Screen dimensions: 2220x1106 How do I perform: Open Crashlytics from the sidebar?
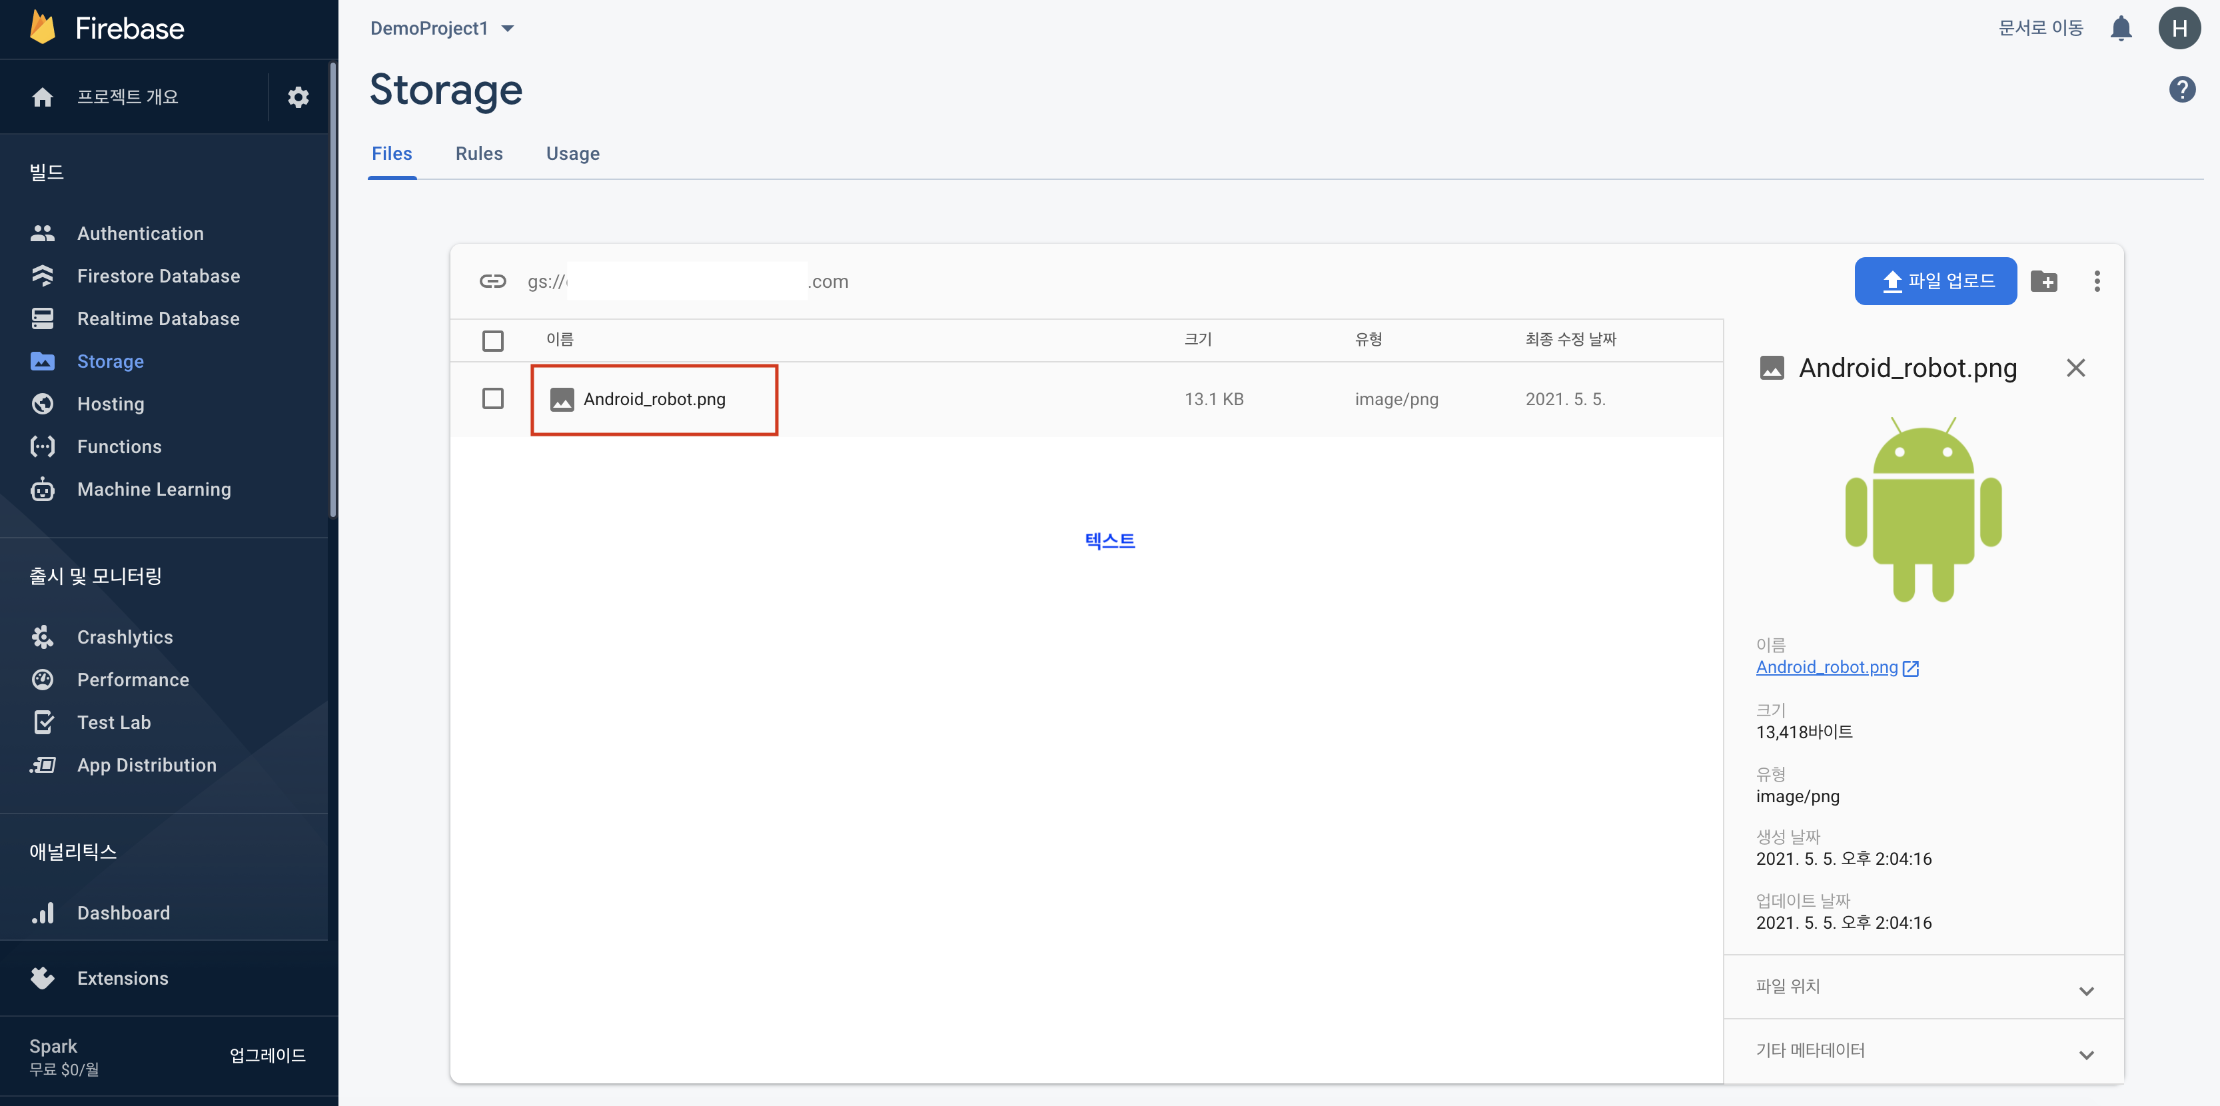tap(124, 637)
